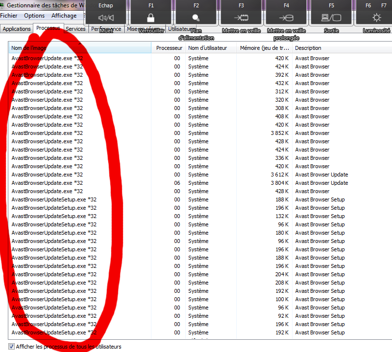The width and height of the screenshot is (392, 352).
Task: Select AvastBrowserUpdateSetup.exe process using 132 K
Action: pyautogui.click(x=54, y=216)
